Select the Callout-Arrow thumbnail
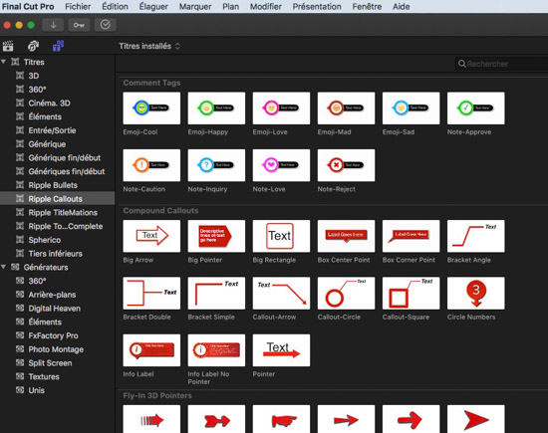The width and height of the screenshot is (548, 433). click(x=281, y=293)
